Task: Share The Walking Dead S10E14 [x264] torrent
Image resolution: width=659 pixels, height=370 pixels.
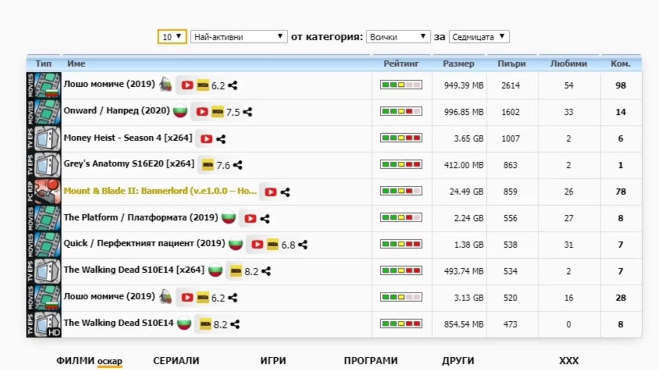Action: (266, 271)
